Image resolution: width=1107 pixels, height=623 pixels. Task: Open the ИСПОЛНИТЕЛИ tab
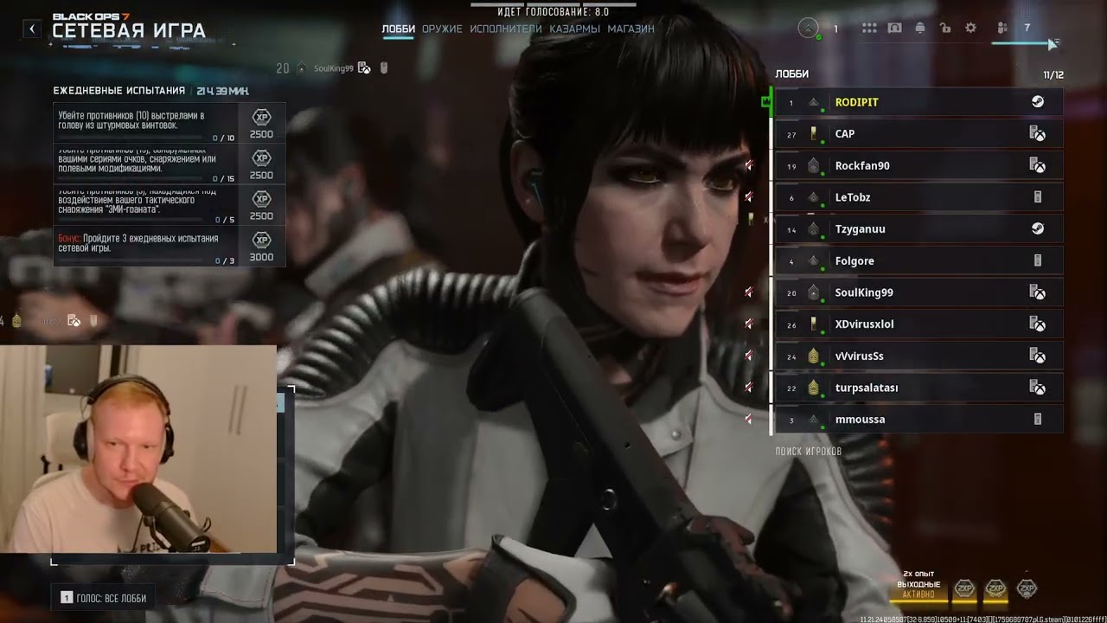click(x=506, y=29)
